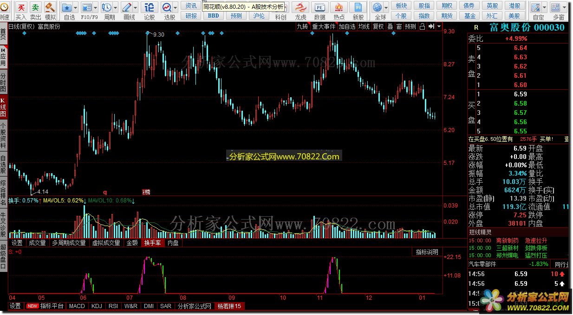Select the SAR indicator tab
Screen dimensions: 573x315
pyautogui.click(x=165, y=306)
